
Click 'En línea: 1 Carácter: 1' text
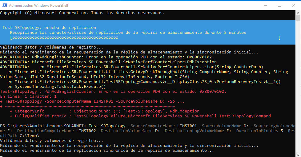28,96
